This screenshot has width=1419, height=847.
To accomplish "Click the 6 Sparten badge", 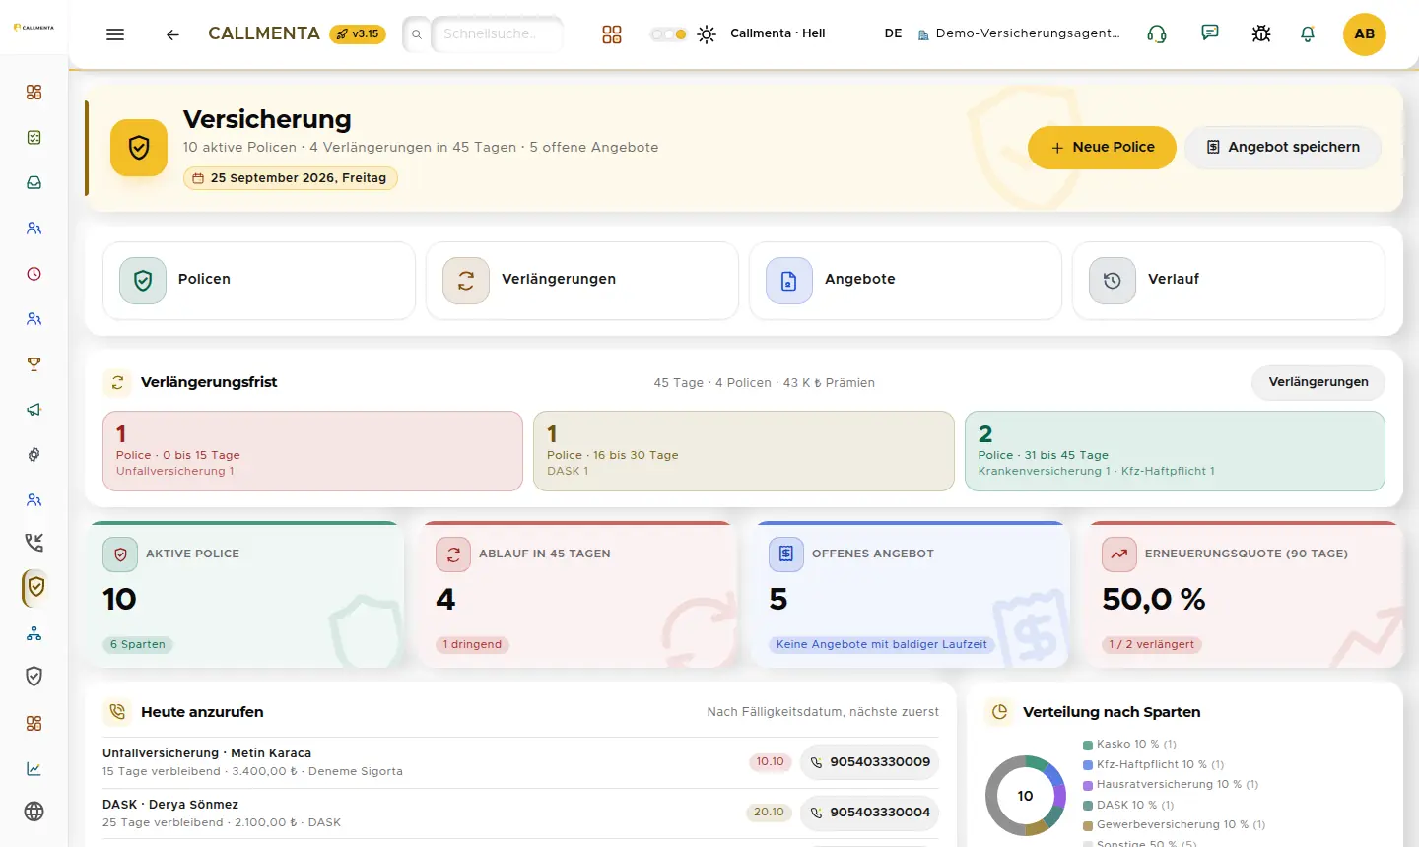I will [138, 645].
